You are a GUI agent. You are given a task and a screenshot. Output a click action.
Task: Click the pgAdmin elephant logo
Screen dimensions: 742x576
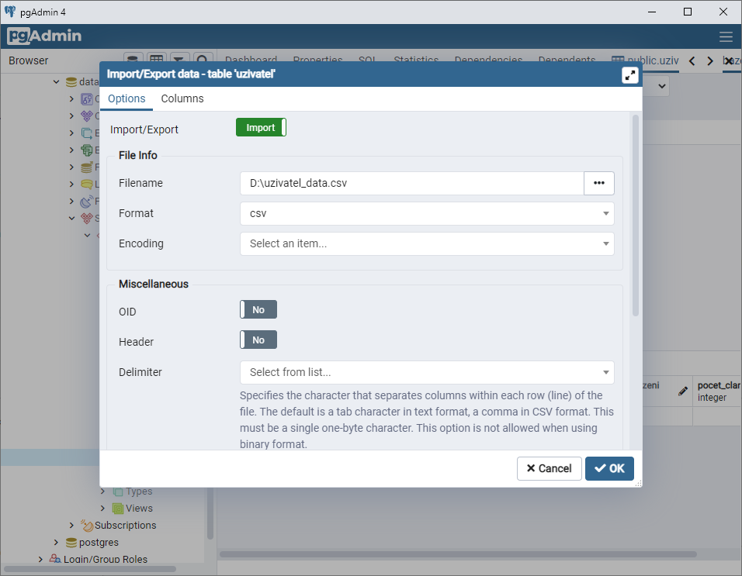click(11, 11)
